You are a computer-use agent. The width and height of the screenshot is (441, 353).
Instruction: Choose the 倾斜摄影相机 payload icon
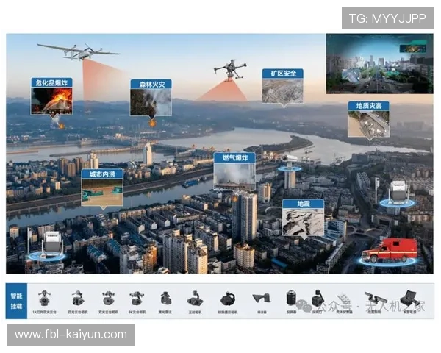228,299
